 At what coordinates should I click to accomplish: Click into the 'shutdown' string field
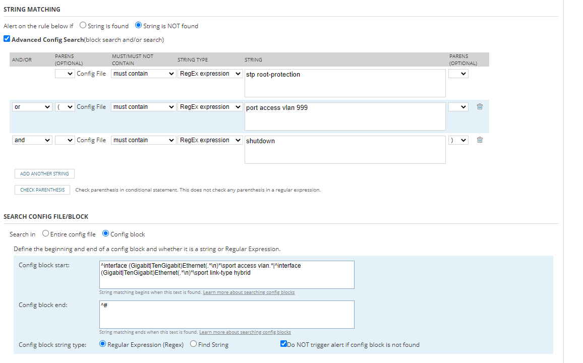click(345, 150)
